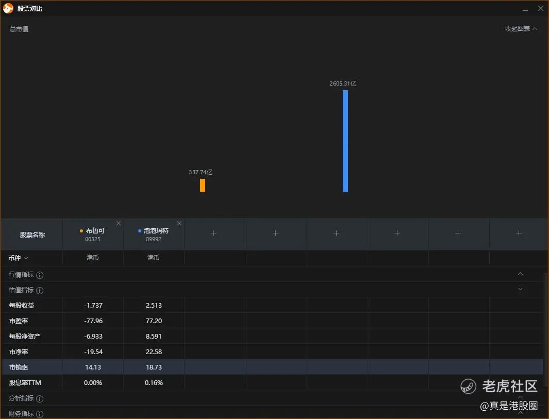This screenshot has width=549, height=419.
Task: Remove 泡泡玛特 from the comparison
Action: point(179,223)
